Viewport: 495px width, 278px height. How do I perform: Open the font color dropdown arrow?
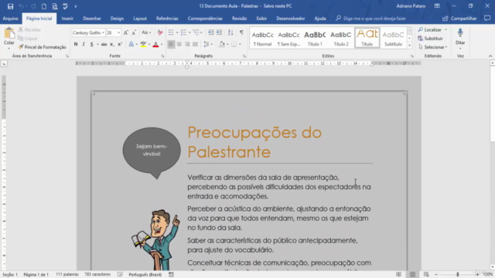[162, 45]
